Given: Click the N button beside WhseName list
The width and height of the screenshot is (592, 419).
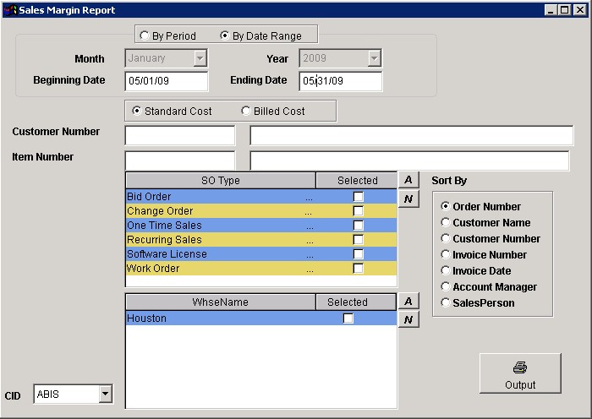Looking at the screenshot, I should coord(408,319).
